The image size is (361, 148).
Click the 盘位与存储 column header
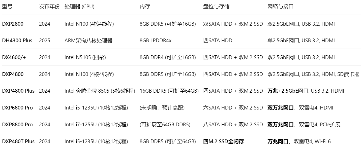point(216,7)
